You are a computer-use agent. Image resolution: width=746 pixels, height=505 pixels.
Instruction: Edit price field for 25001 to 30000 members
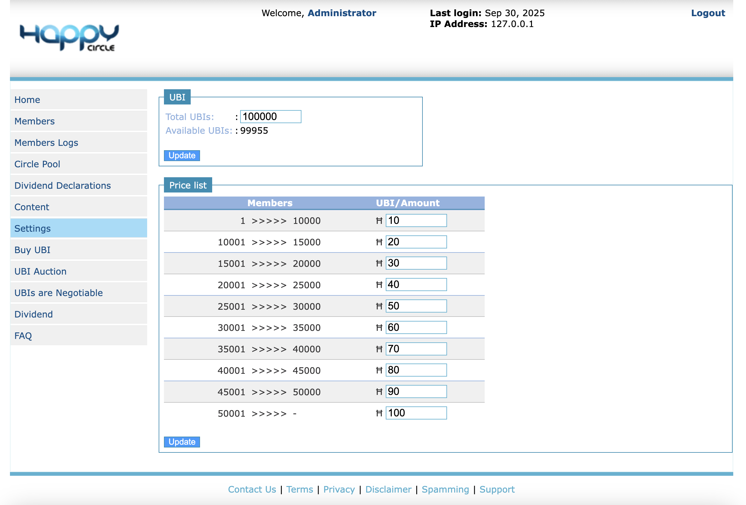(x=416, y=306)
